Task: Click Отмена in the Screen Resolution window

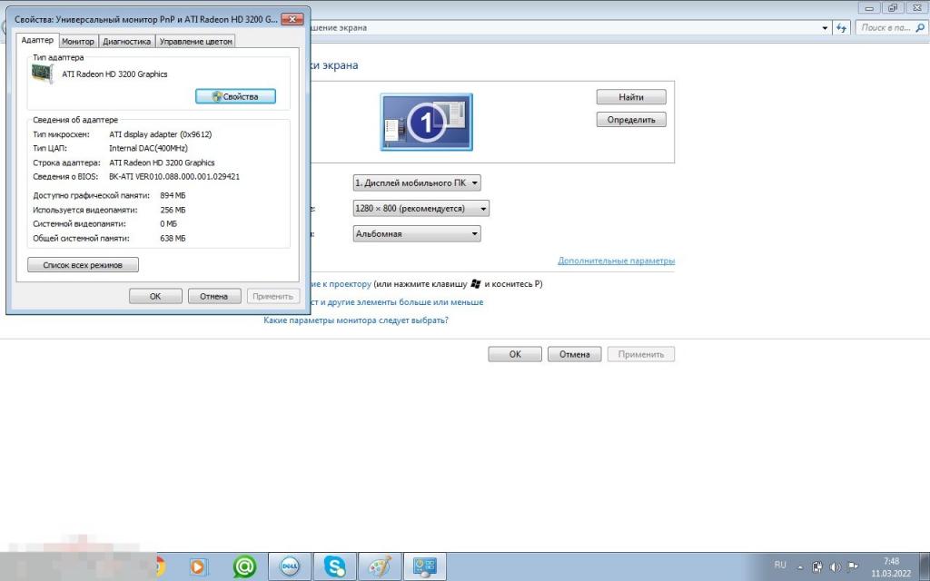Action: [x=574, y=354]
